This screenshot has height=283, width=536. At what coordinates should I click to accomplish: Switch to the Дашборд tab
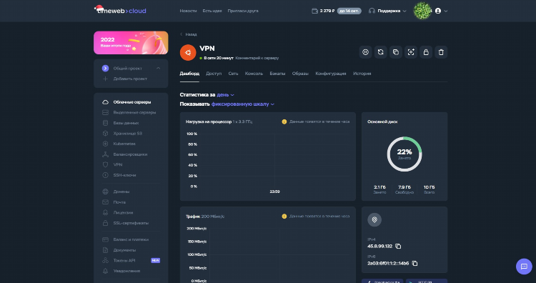tap(189, 74)
